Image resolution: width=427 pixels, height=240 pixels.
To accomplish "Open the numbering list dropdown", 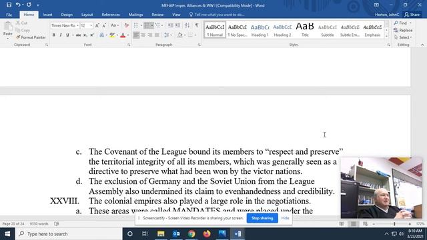I will pos(152,25).
